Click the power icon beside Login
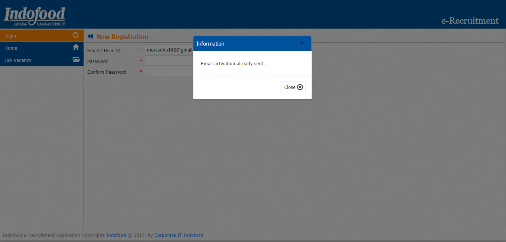The image size is (506, 242). (x=76, y=35)
